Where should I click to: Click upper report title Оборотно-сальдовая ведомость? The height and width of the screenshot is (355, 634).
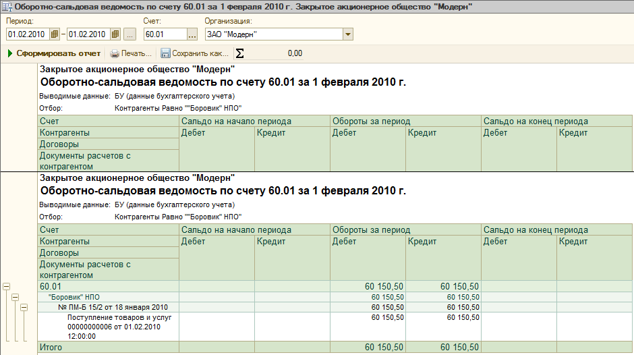click(x=223, y=82)
